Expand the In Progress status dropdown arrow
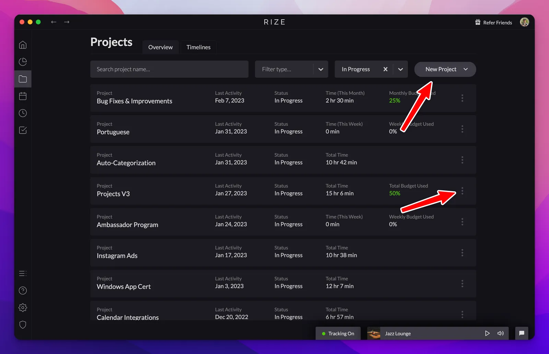 tap(400, 69)
